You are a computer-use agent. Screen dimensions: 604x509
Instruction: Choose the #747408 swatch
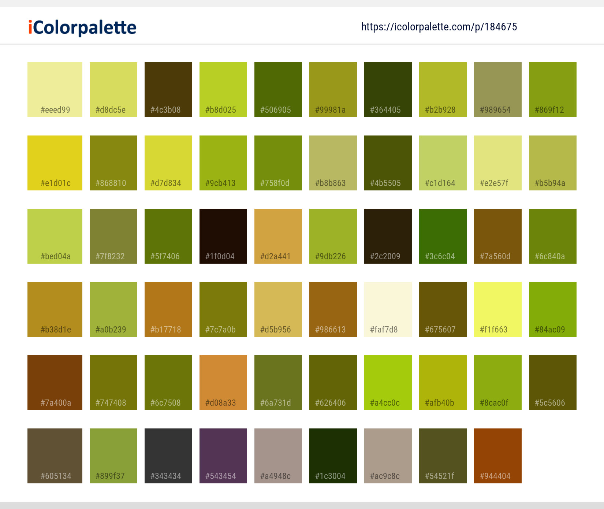pos(113,383)
